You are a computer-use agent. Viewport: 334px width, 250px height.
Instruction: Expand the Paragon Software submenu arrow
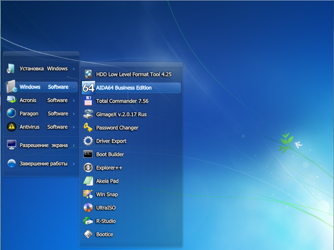pos(74,114)
